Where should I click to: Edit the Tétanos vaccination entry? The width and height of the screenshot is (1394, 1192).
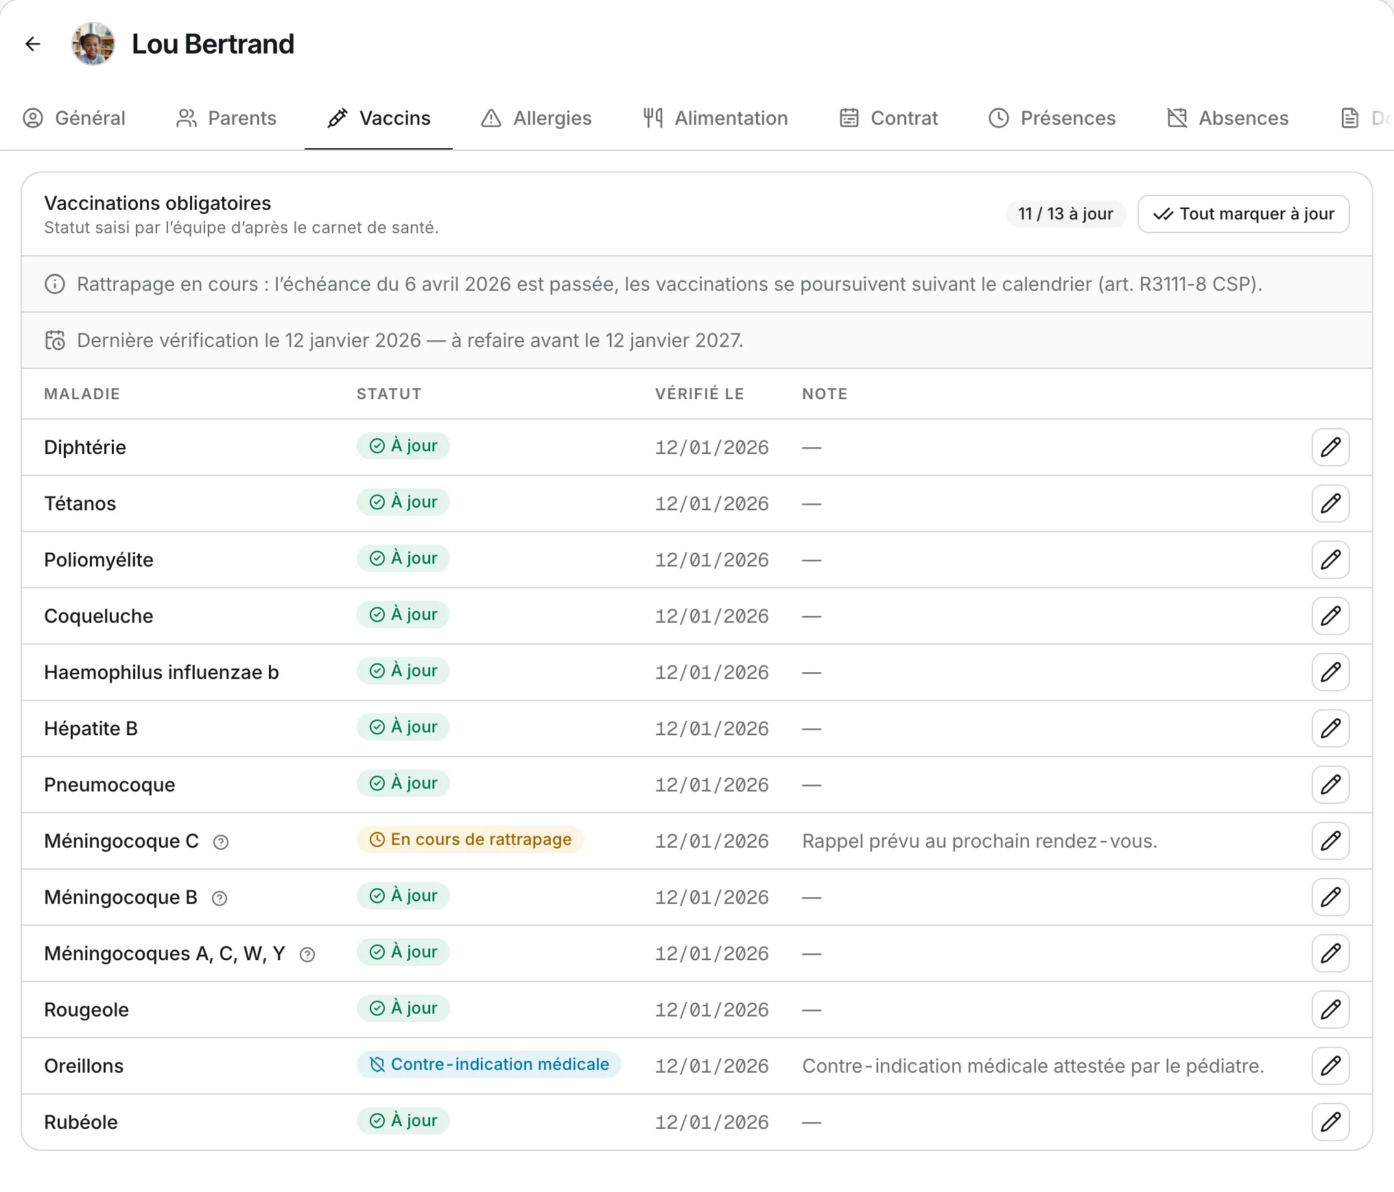[x=1330, y=503]
